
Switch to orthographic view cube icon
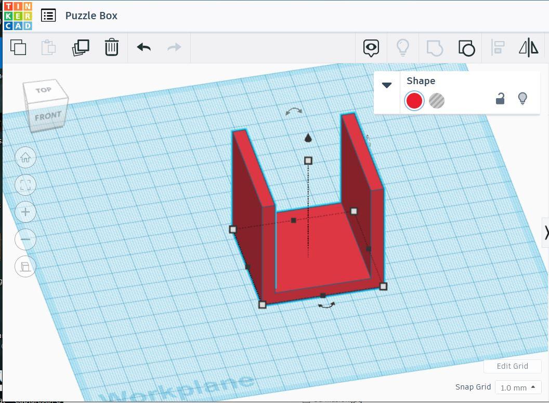(25, 266)
